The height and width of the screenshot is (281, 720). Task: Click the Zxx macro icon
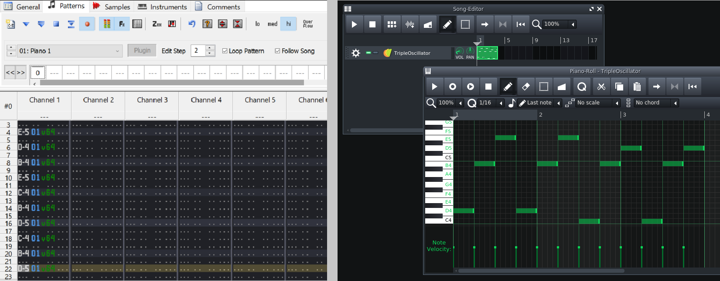[x=157, y=24]
